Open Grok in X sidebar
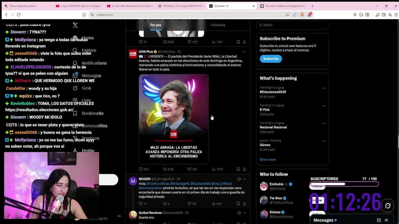Image resolution: width=399 pixels, height=224 pixels. pyautogui.click(x=82, y=88)
